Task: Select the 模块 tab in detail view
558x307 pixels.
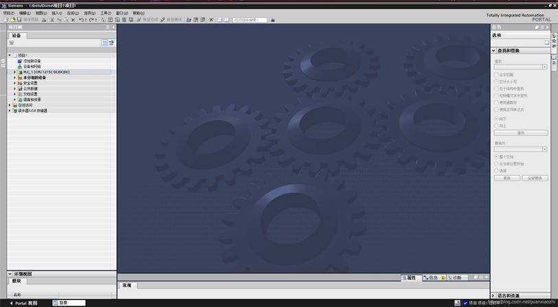Action: (x=16, y=281)
